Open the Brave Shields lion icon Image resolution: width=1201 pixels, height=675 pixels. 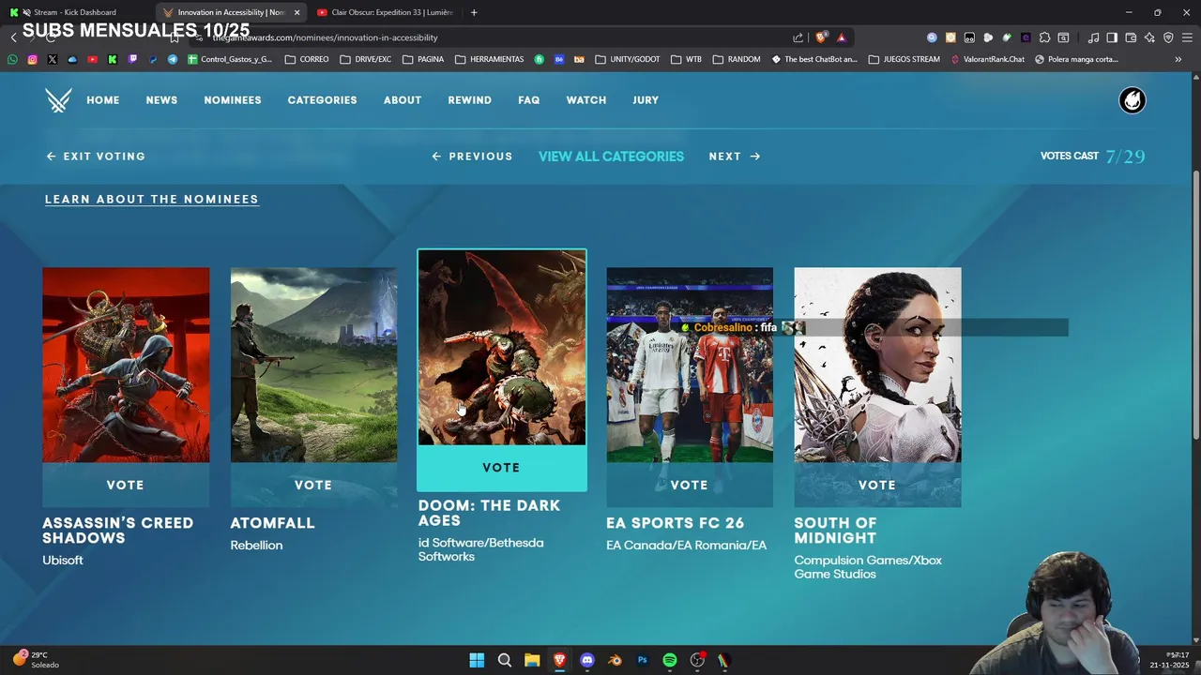(821, 37)
